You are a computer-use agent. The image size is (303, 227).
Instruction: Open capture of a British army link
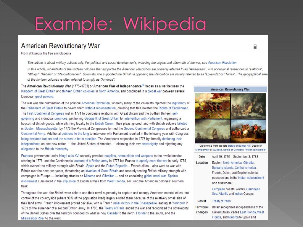click(x=91, y=160)
